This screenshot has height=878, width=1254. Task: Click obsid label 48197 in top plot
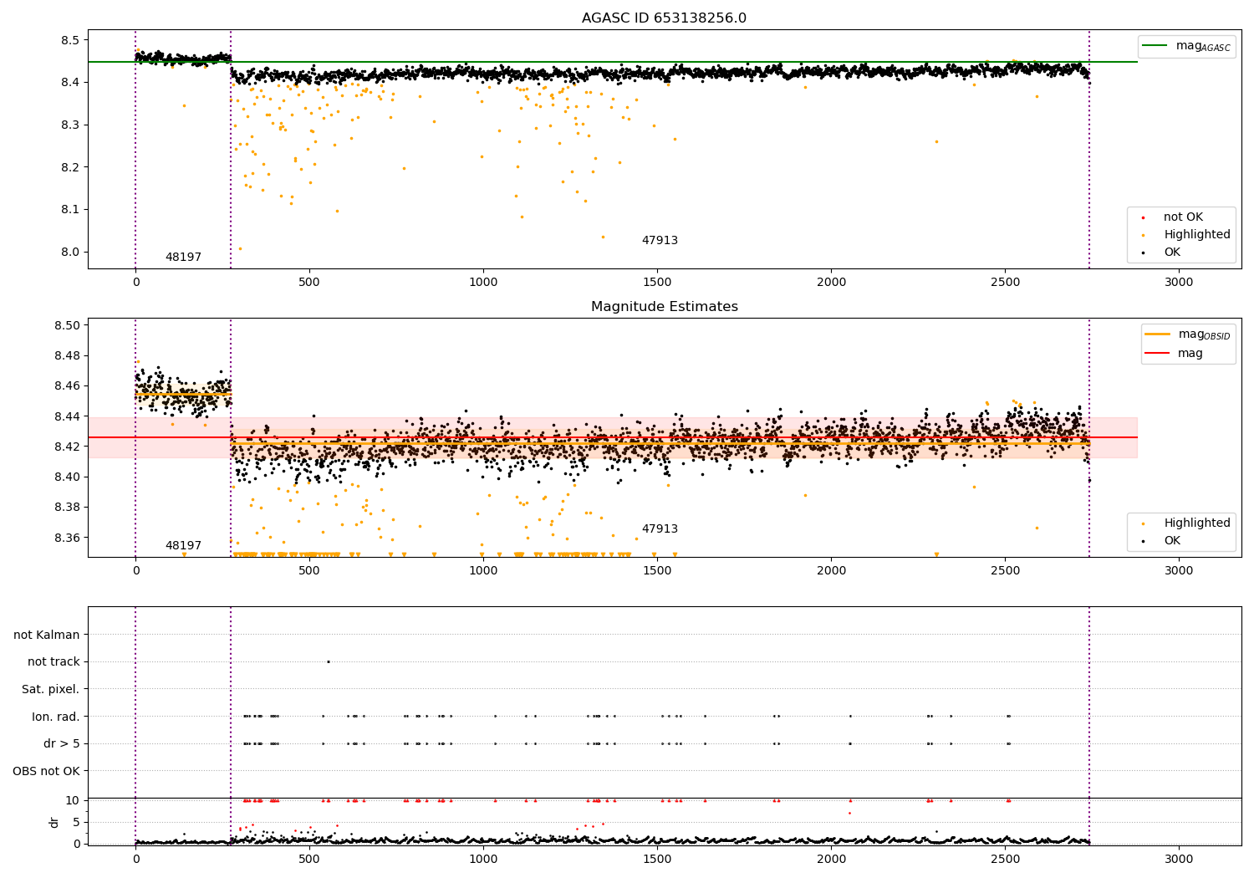coord(183,258)
